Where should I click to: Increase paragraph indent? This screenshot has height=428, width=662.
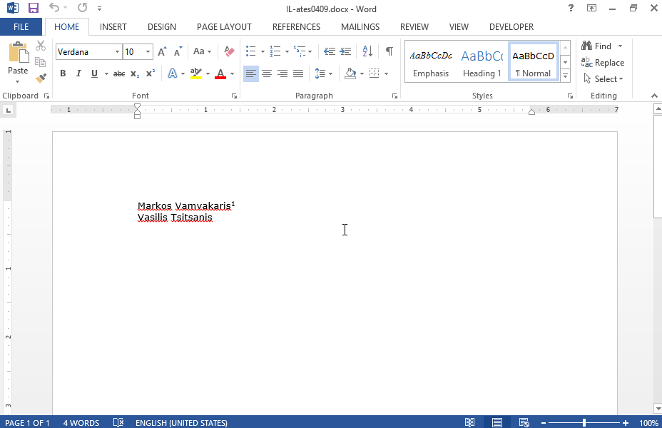345,51
